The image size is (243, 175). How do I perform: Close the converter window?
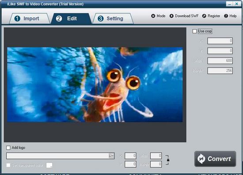[237, 4]
